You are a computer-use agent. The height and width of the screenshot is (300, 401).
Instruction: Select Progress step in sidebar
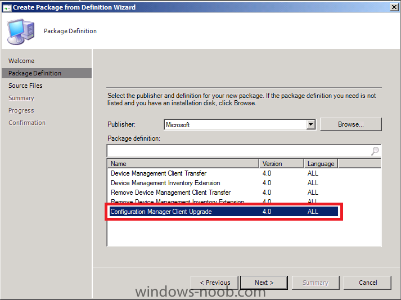tap(21, 110)
